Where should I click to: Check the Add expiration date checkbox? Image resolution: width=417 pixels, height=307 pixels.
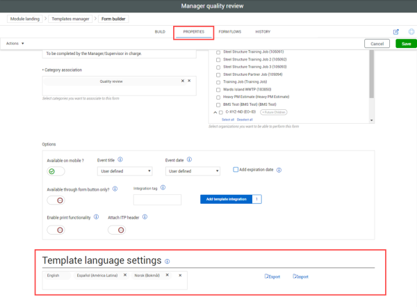pos(236,170)
